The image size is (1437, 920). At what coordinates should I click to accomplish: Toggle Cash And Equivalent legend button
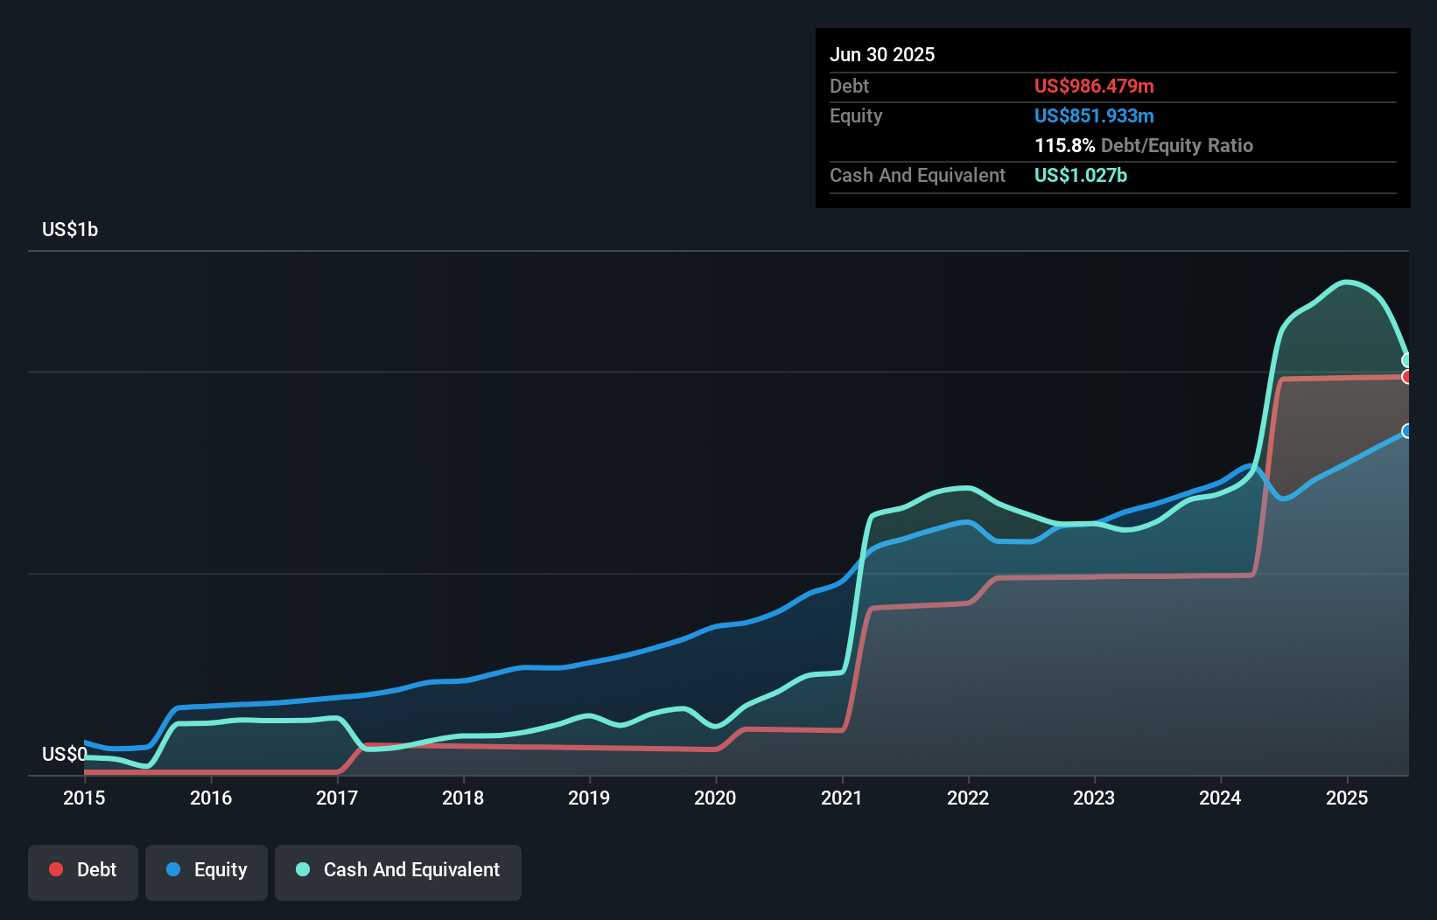[x=398, y=871]
